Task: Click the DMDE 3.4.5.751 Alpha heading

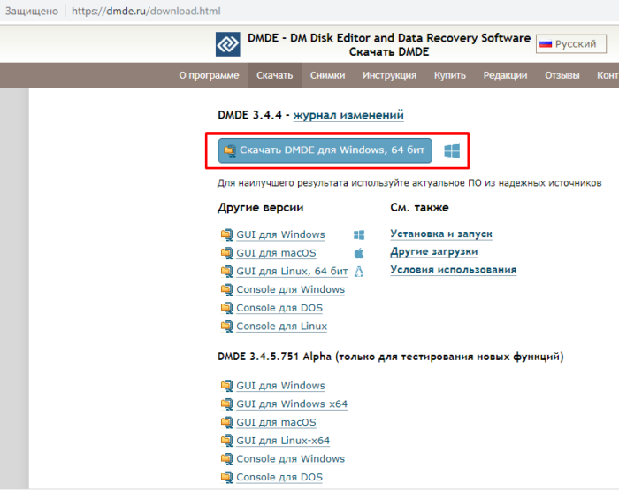Action: (x=391, y=357)
